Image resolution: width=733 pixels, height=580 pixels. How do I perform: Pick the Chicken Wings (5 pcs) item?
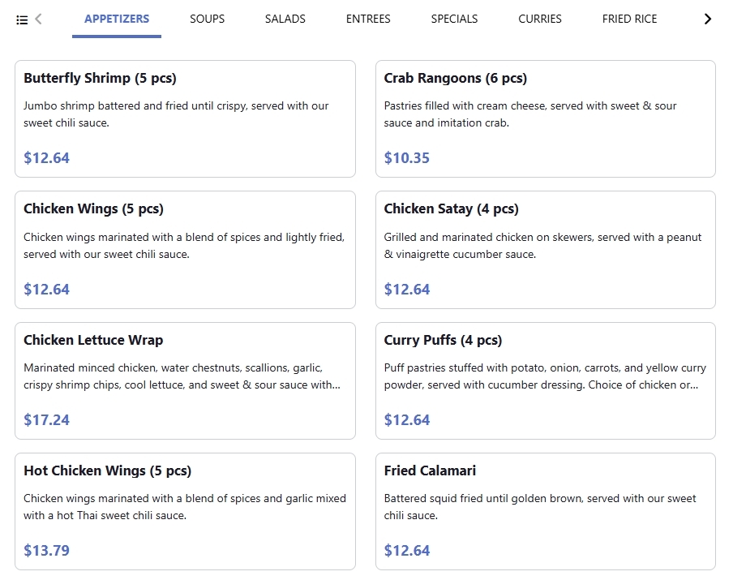185,250
